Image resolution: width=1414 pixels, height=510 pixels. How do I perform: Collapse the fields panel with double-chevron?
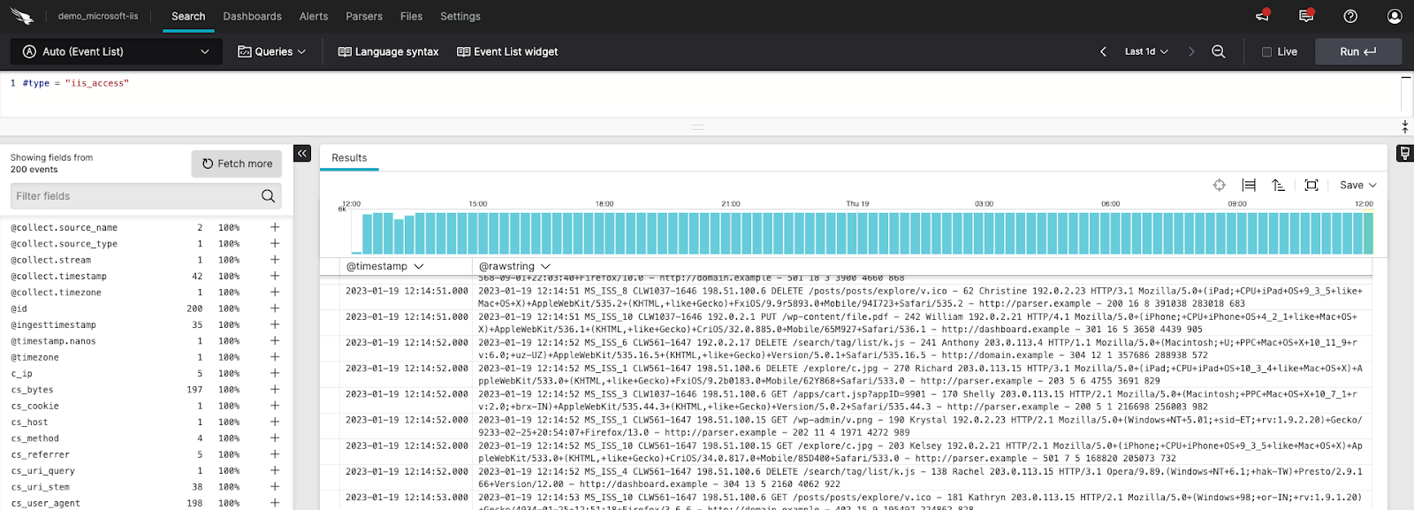point(302,154)
